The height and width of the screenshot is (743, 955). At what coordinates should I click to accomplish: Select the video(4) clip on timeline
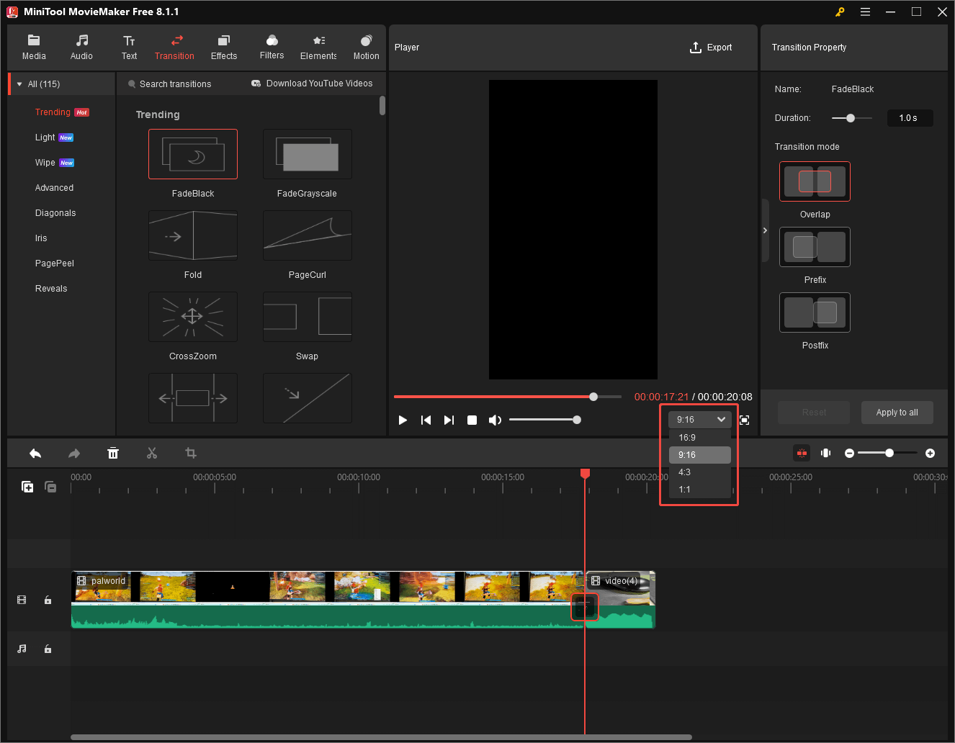tap(622, 599)
